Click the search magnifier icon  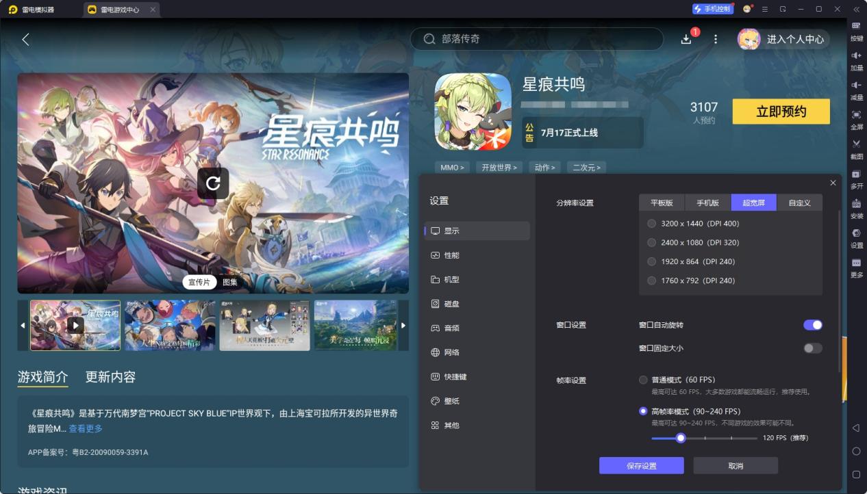tap(429, 39)
